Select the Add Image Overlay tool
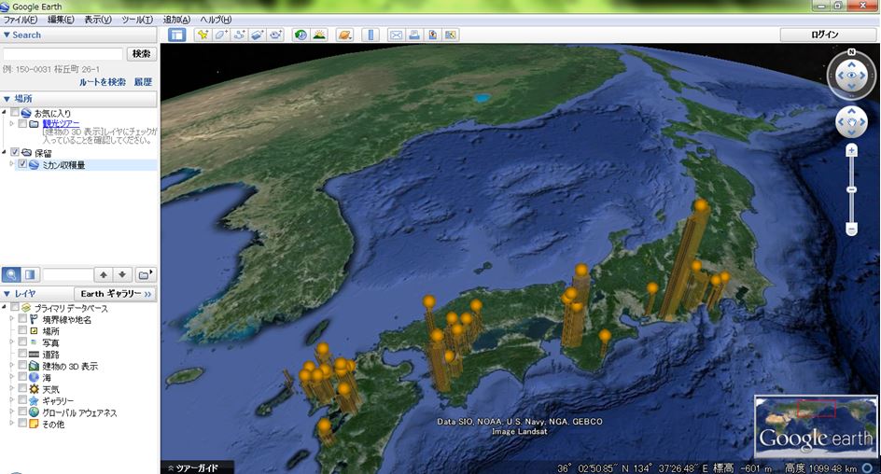The image size is (881, 474). coord(258,35)
